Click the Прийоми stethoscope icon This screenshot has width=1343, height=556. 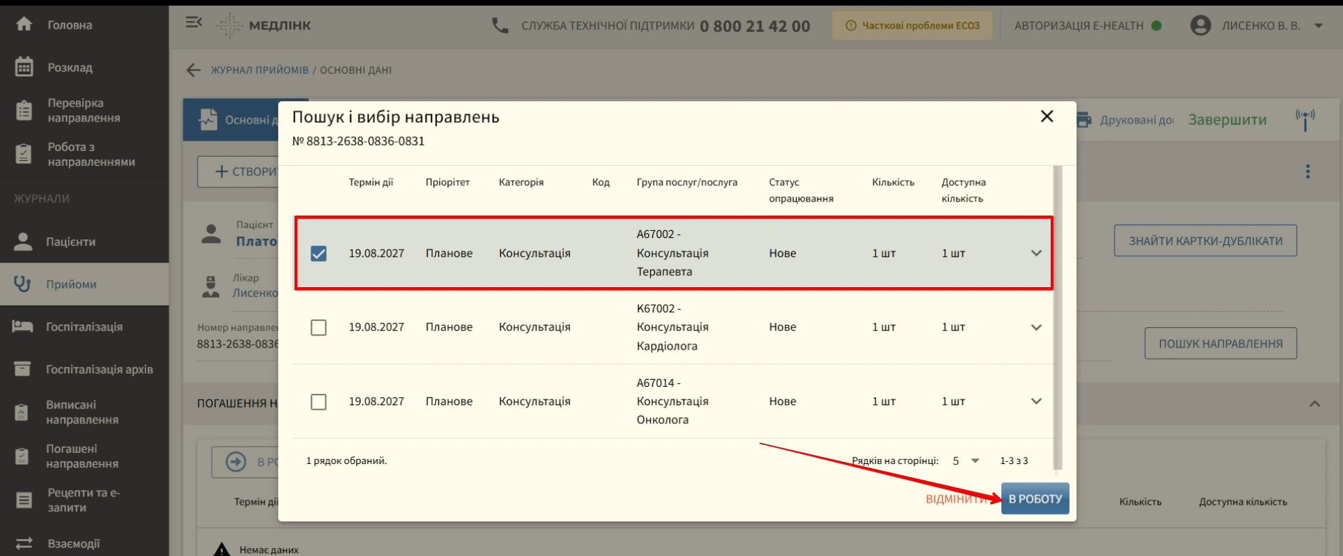pyautogui.click(x=22, y=284)
